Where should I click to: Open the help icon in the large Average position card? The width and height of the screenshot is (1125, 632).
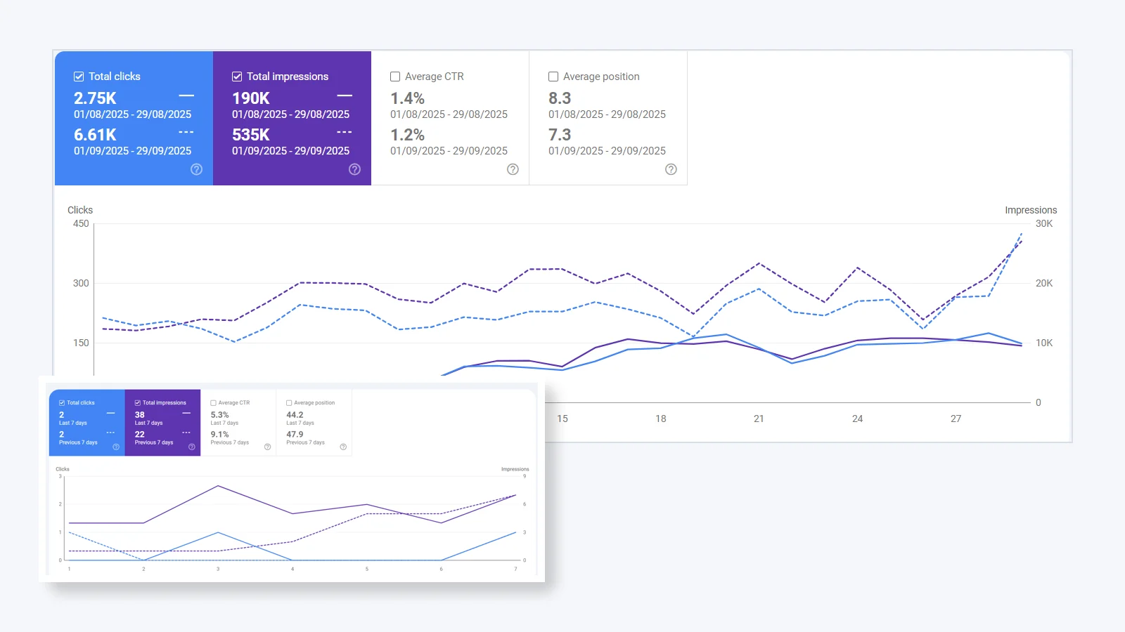(x=671, y=169)
